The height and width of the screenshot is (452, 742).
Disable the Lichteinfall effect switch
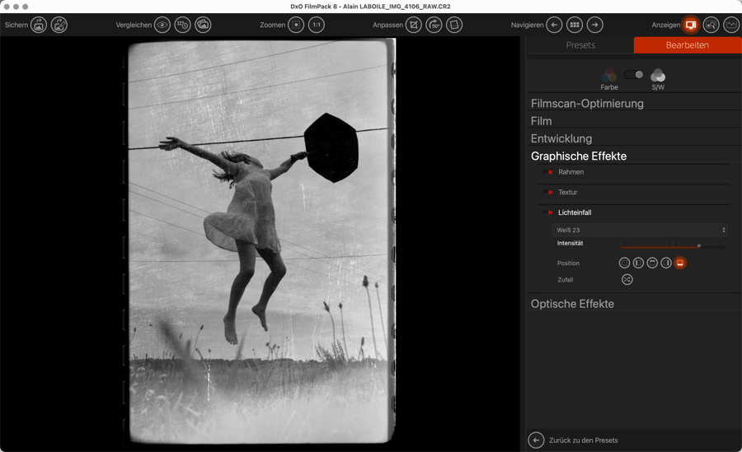point(550,213)
